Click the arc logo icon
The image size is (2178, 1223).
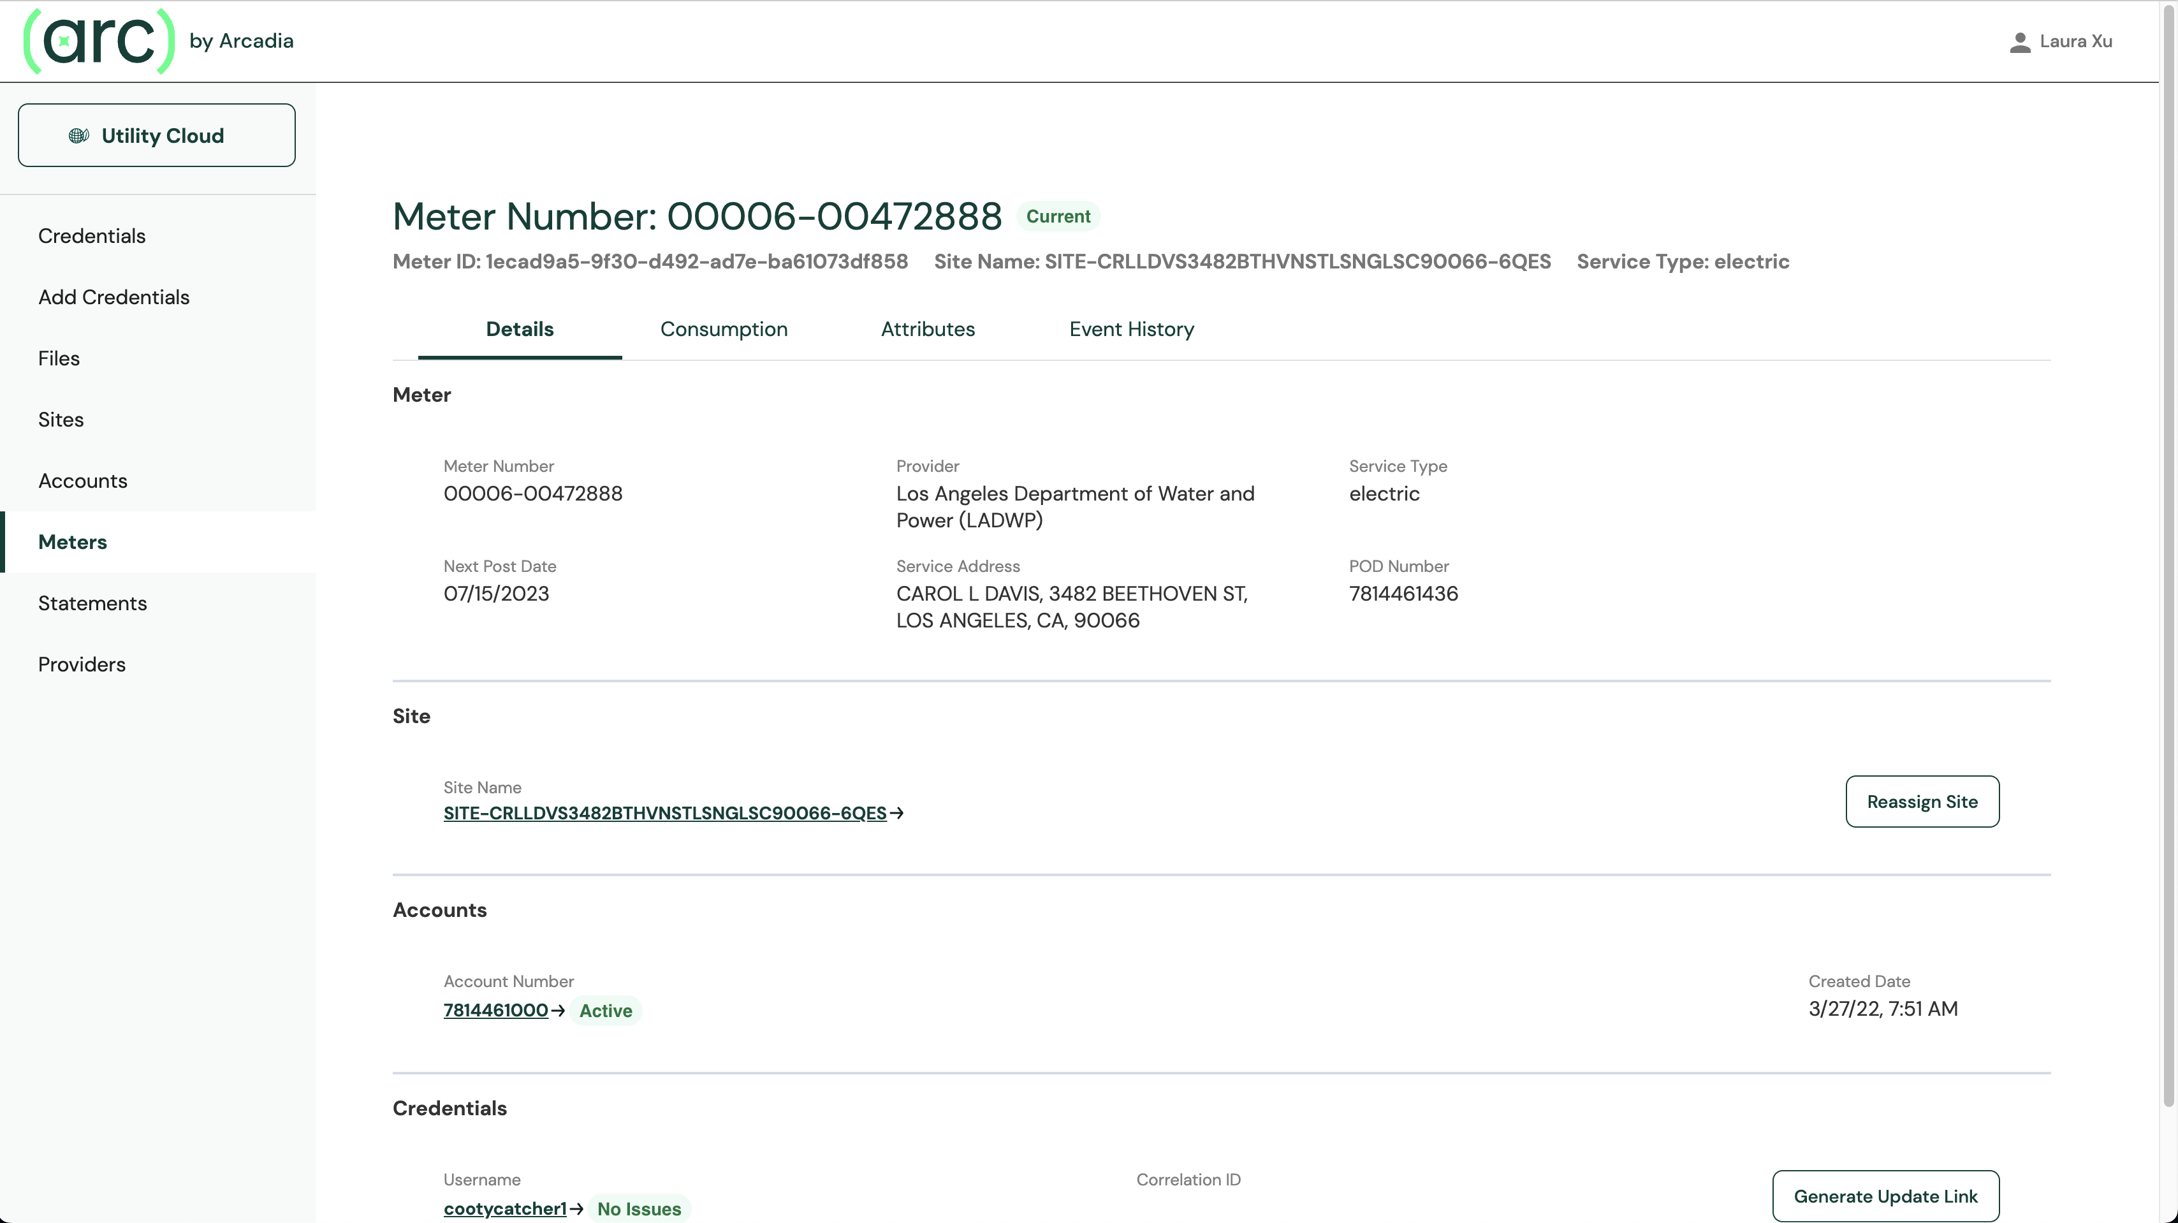coord(99,41)
